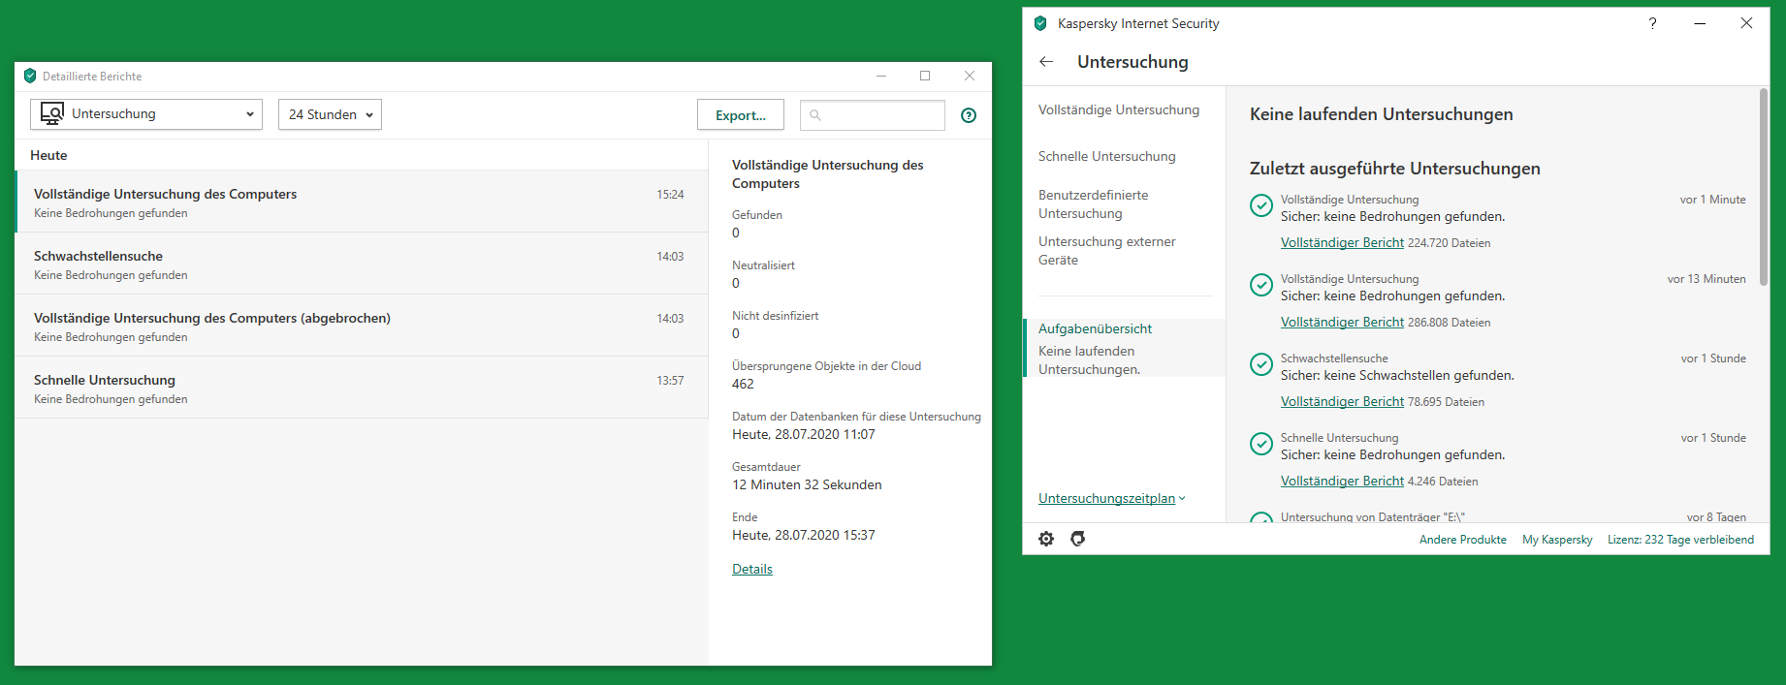Click the help question mark in Kaspersky window
Screen dimensions: 1786x685
tap(1653, 23)
